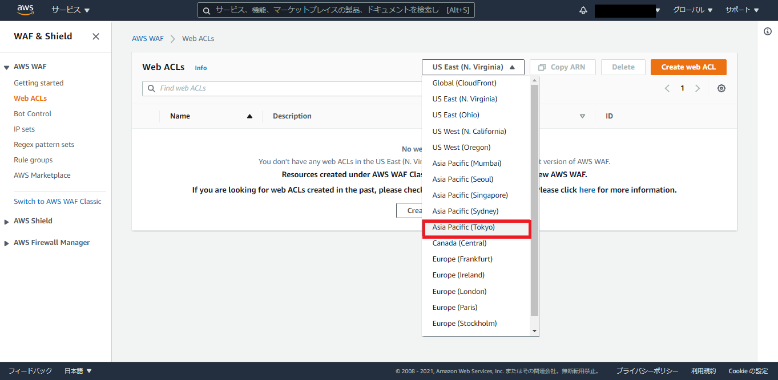
Task: Click the info circle icon at right edge
Action: point(768,31)
